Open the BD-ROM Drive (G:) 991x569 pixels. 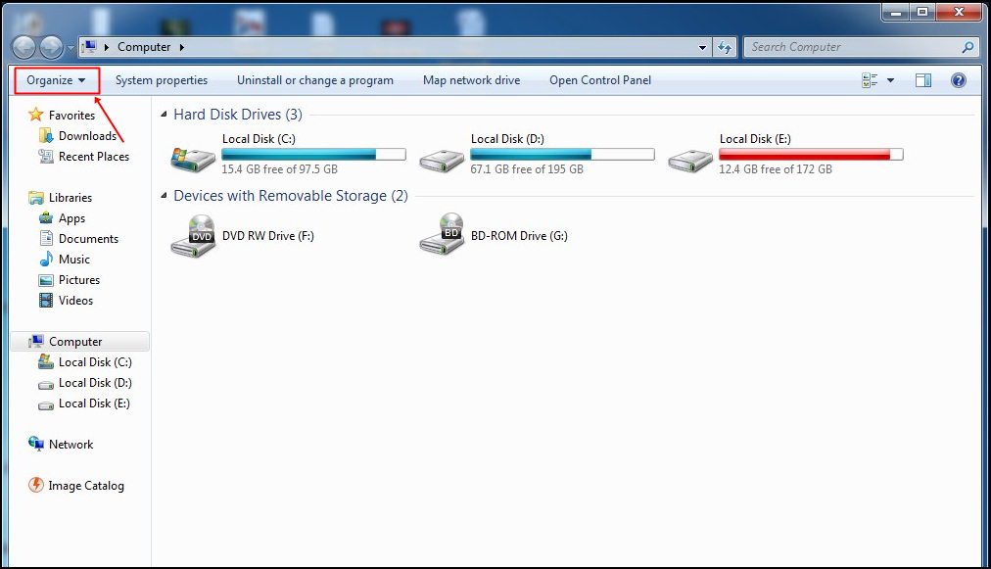coord(517,235)
